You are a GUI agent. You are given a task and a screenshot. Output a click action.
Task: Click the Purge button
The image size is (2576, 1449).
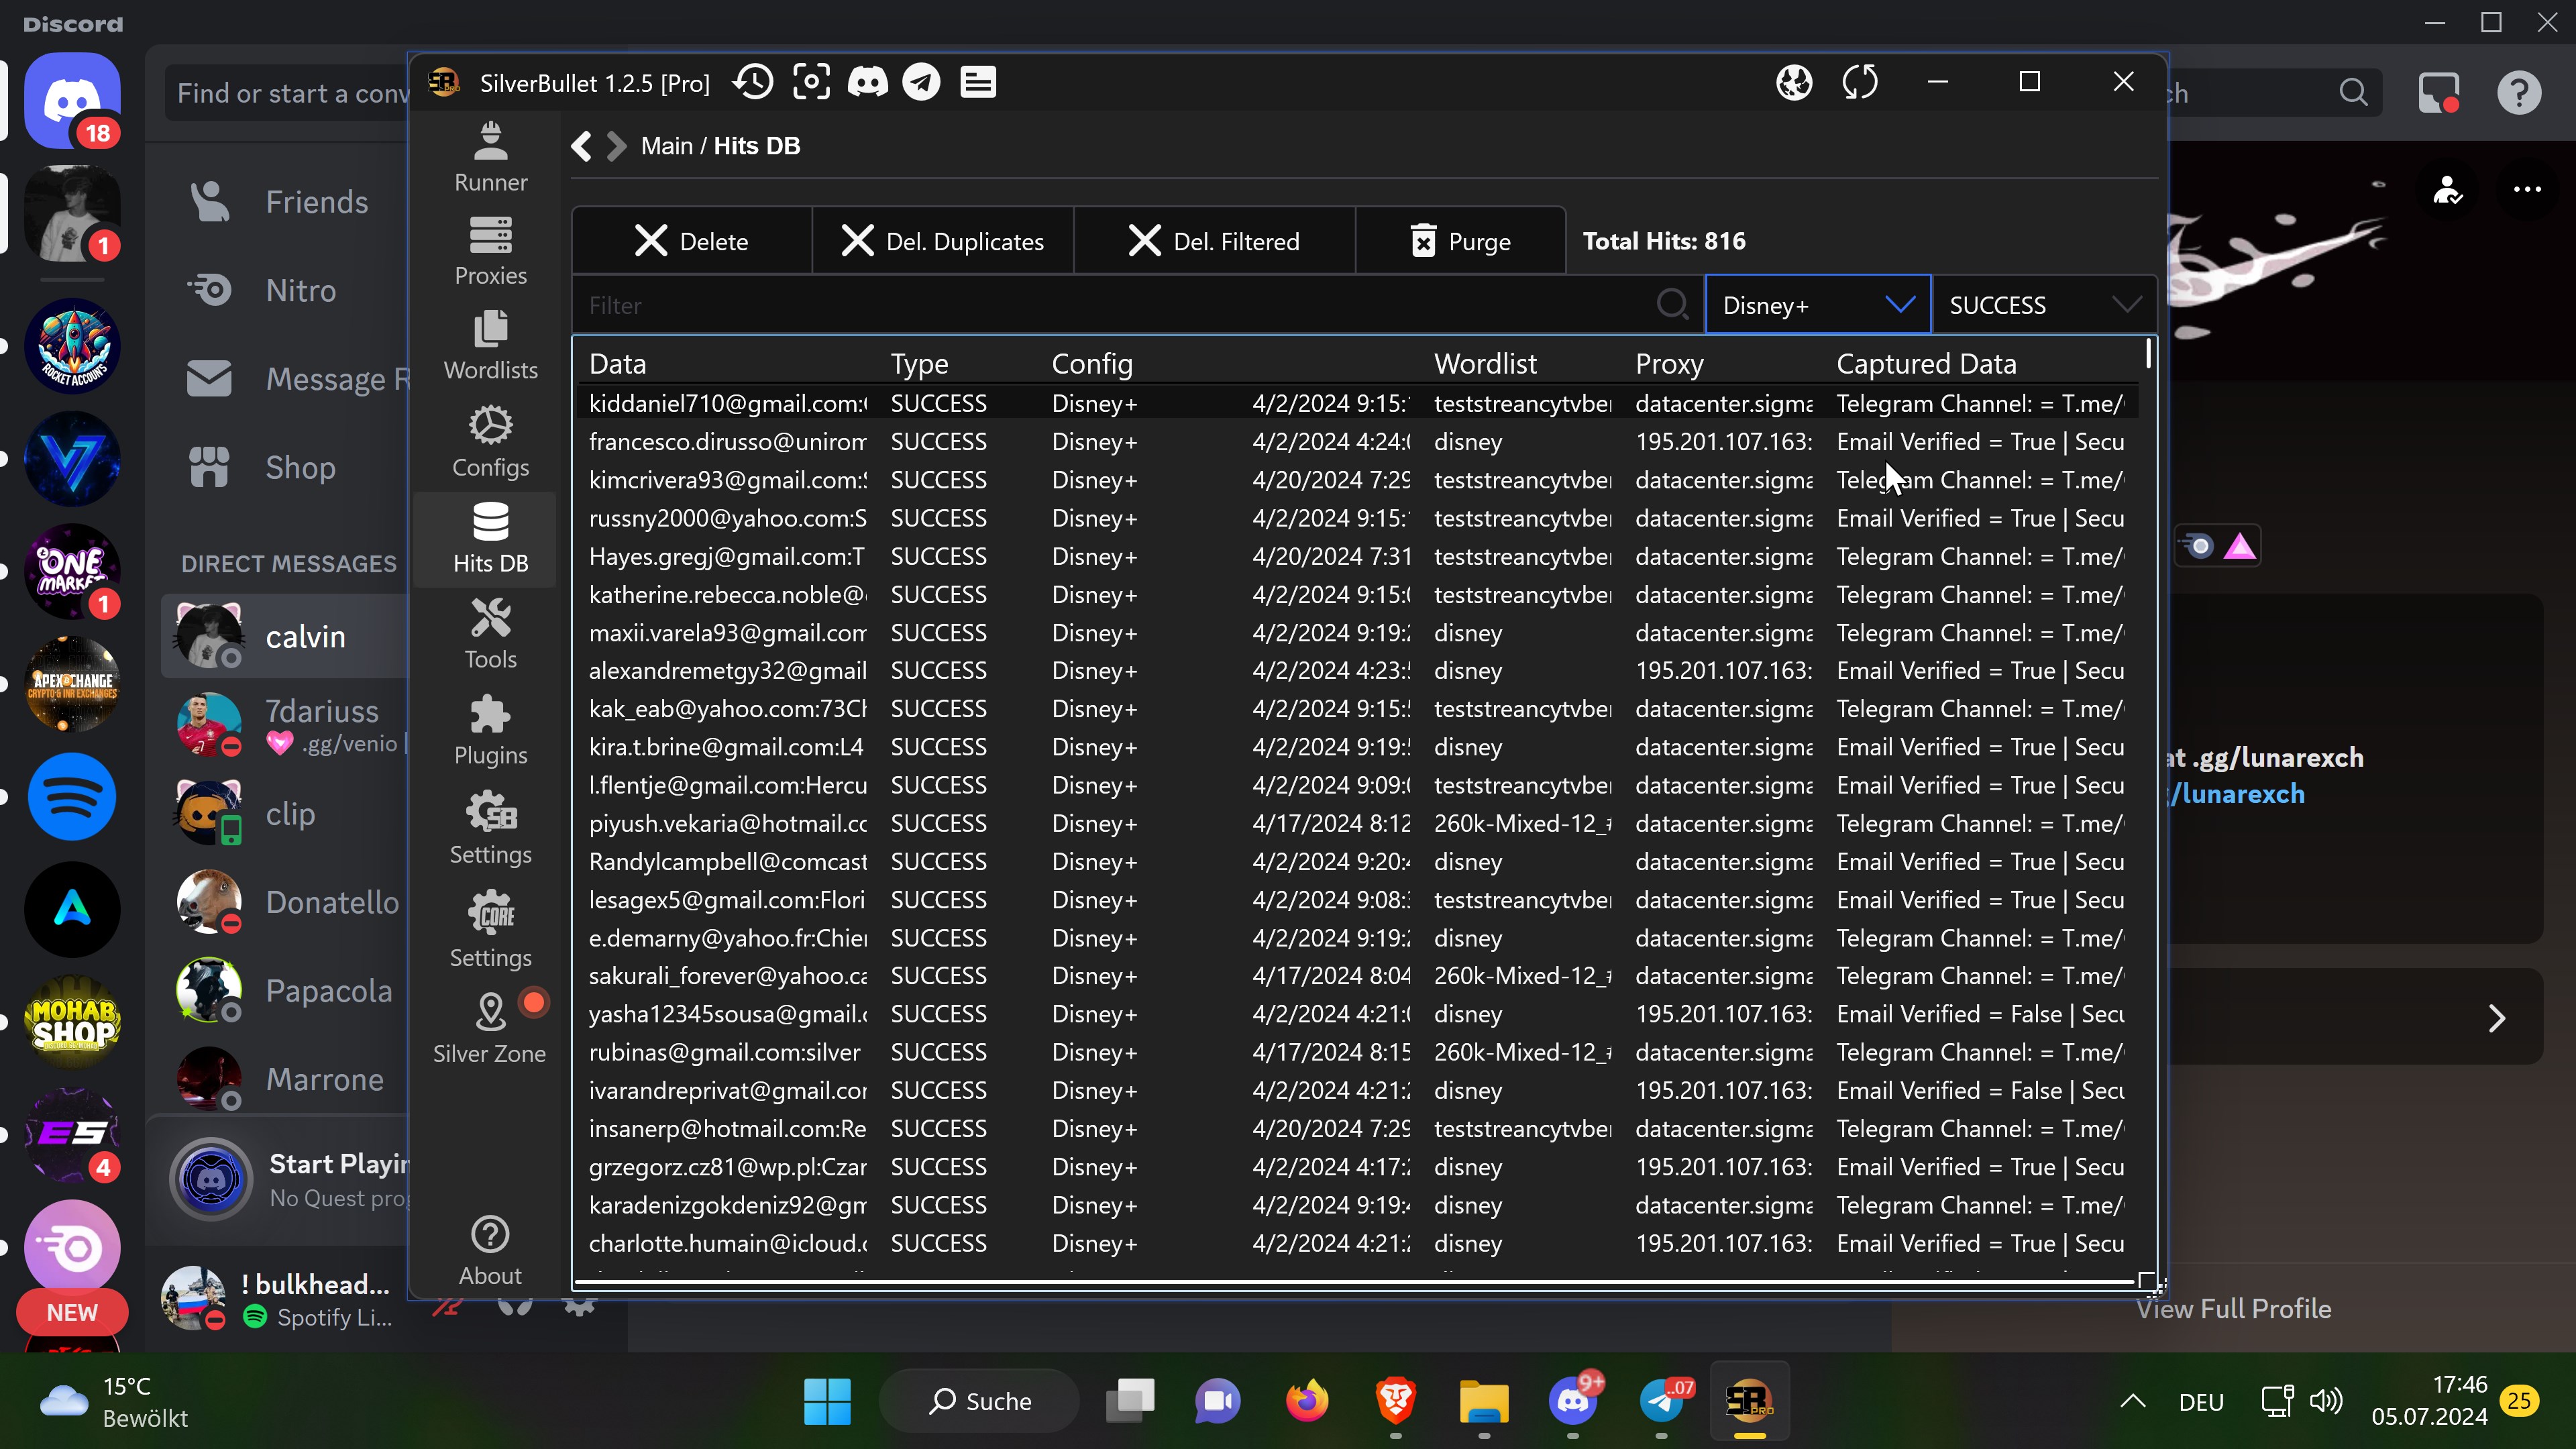1460,241
